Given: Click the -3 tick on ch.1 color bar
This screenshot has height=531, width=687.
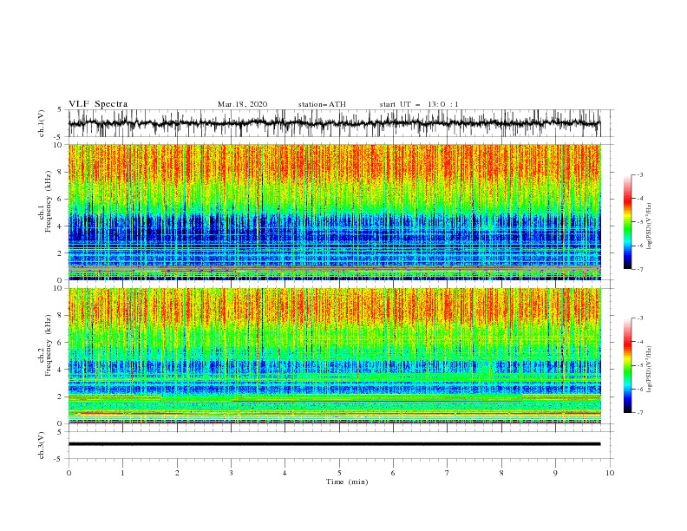Looking at the screenshot, I should 640,174.
